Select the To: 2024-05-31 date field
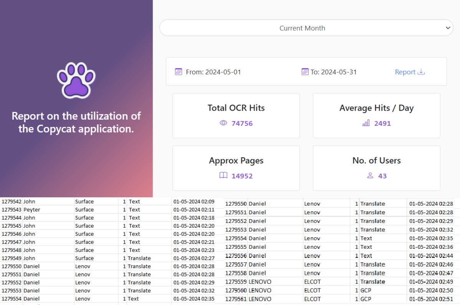The height and width of the screenshot is (305, 460). pyautogui.click(x=334, y=72)
